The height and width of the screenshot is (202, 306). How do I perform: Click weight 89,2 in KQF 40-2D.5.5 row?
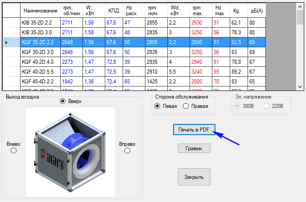coord(239,72)
